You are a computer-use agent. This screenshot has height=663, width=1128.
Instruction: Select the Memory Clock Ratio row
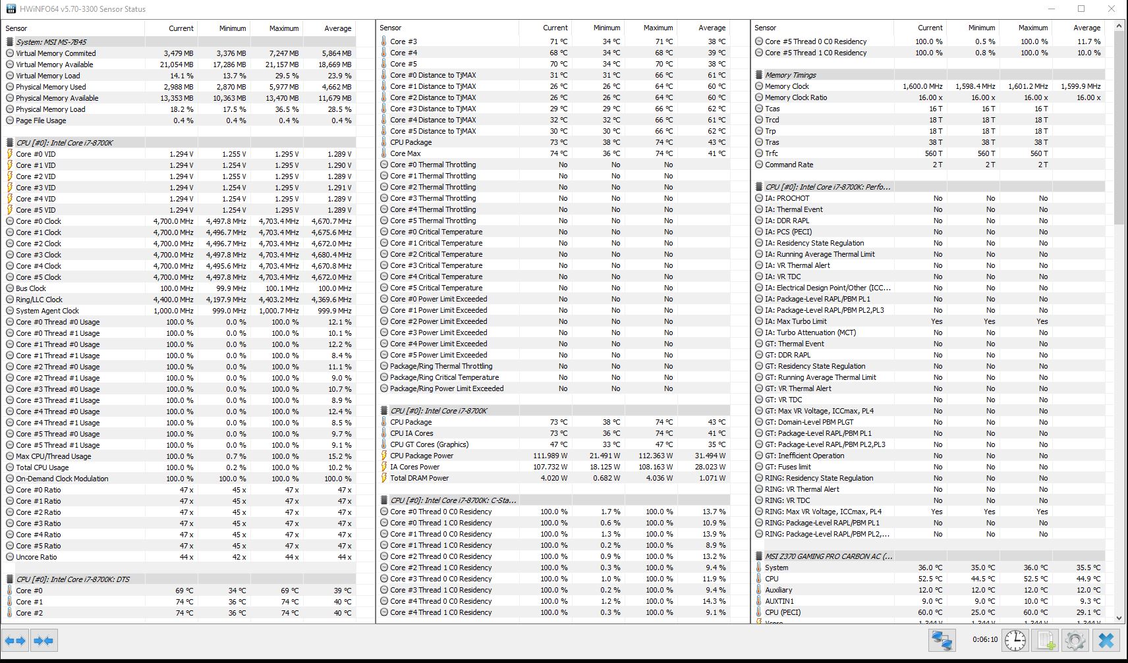(x=929, y=97)
